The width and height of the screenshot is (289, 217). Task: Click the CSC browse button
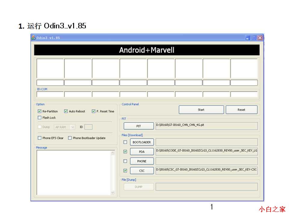click(x=142, y=171)
